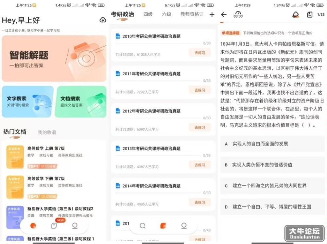Select the 四级 tab

coord(148,14)
